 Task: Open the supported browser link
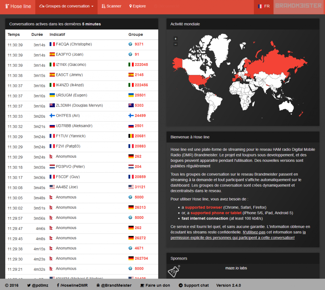point(203,208)
